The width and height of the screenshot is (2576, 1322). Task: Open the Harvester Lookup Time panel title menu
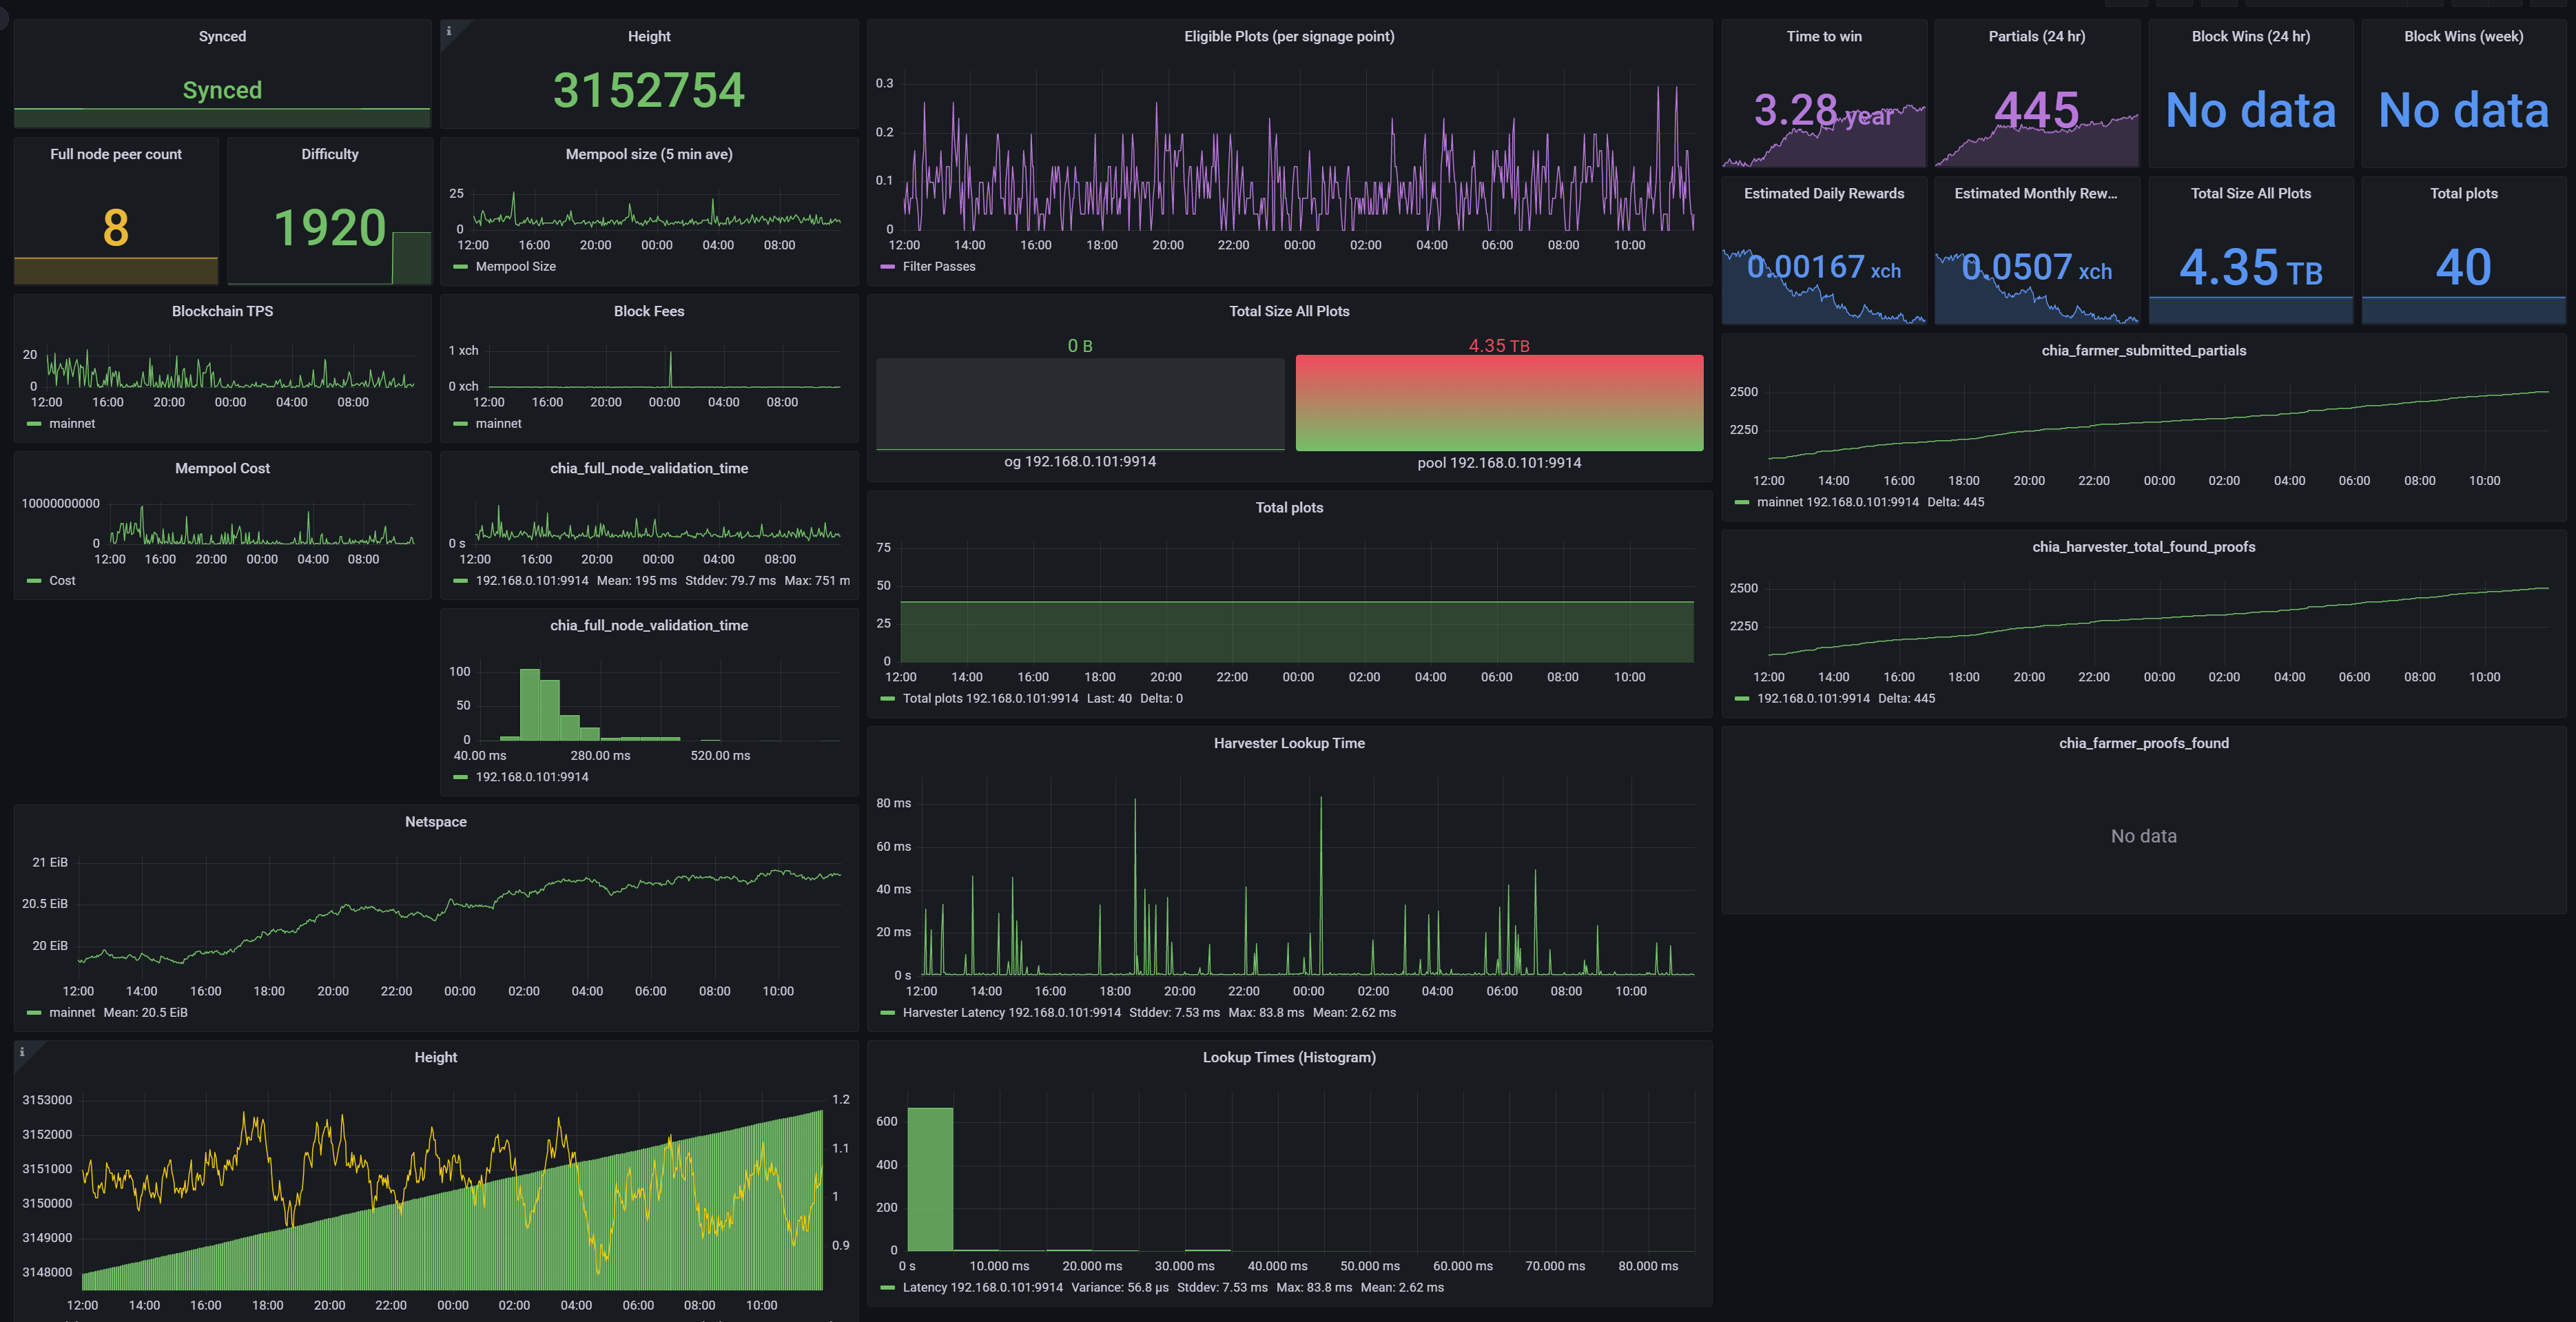click(1288, 743)
